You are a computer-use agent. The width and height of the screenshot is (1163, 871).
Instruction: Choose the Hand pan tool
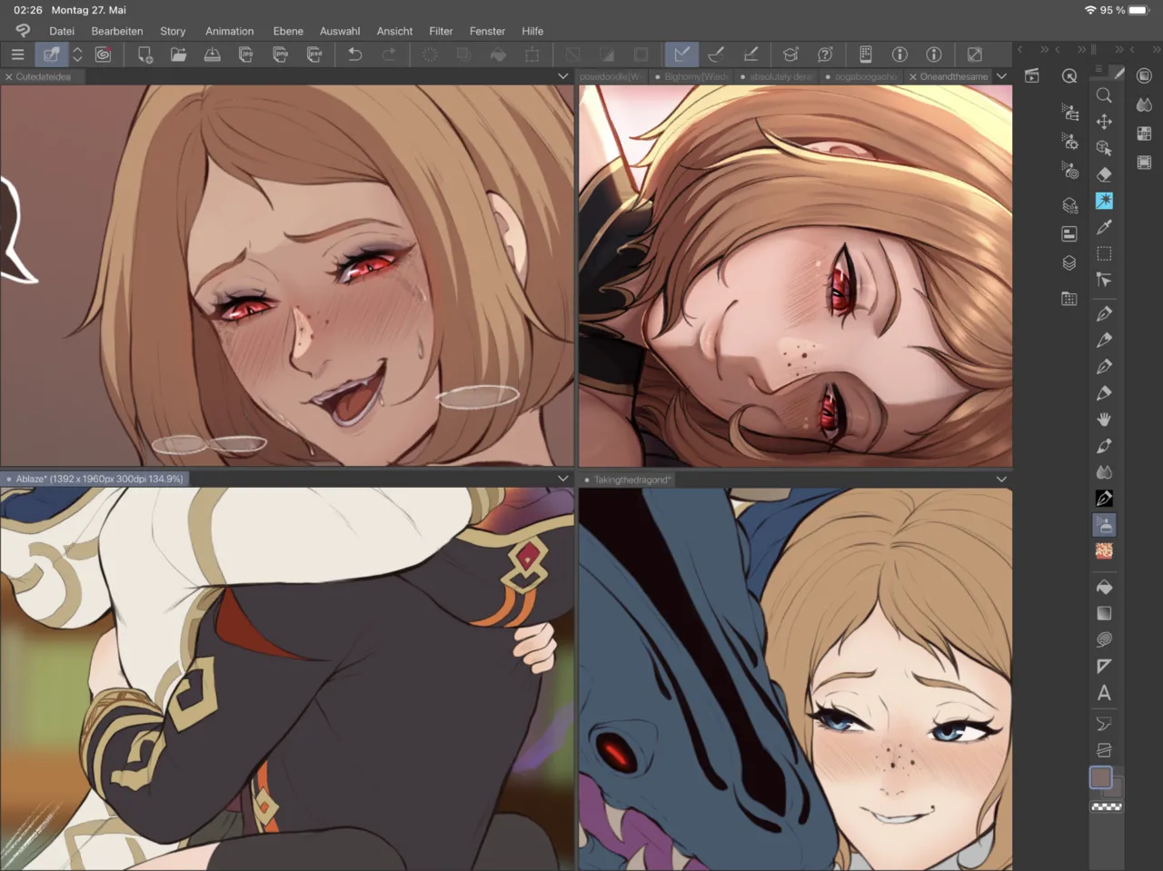click(x=1104, y=420)
